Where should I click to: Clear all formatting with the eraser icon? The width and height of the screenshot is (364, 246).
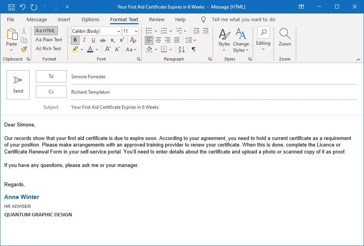click(x=133, y=40)
